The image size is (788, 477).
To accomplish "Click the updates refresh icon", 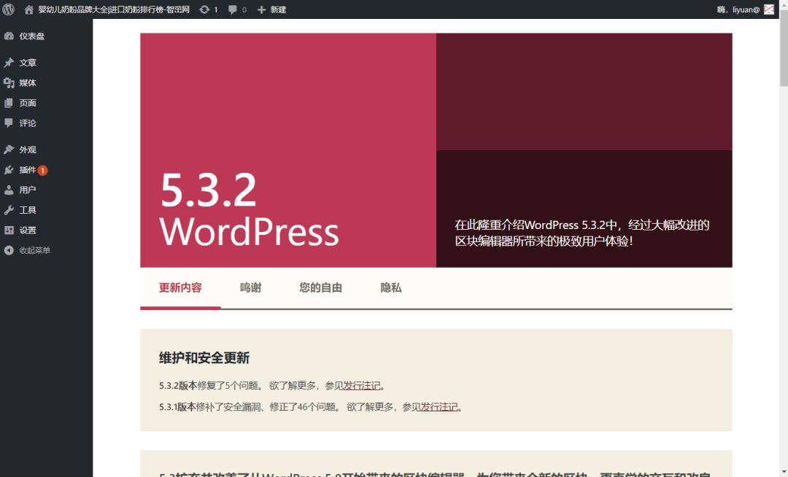I will (204, 9).
